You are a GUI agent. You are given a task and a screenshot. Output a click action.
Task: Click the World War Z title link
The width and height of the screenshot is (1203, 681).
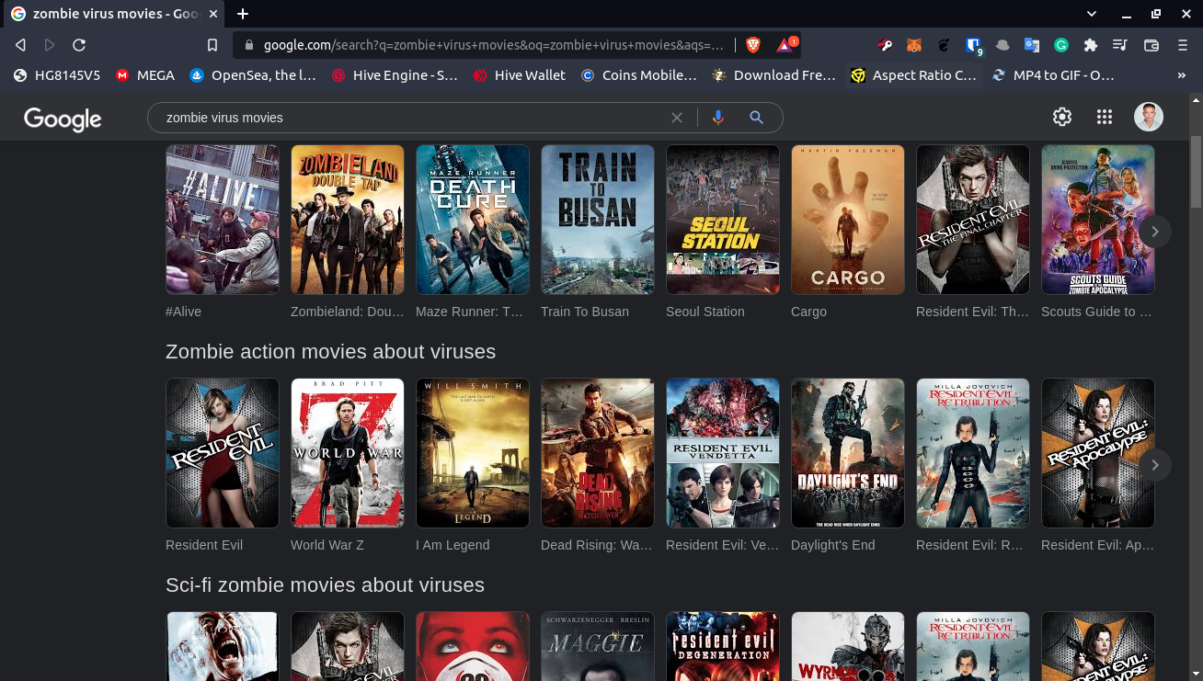(x=327, y=545)
